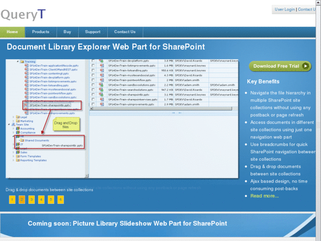Expand the Legal library node above Marketing
This screenshot has width=321, height=241.
14,117
